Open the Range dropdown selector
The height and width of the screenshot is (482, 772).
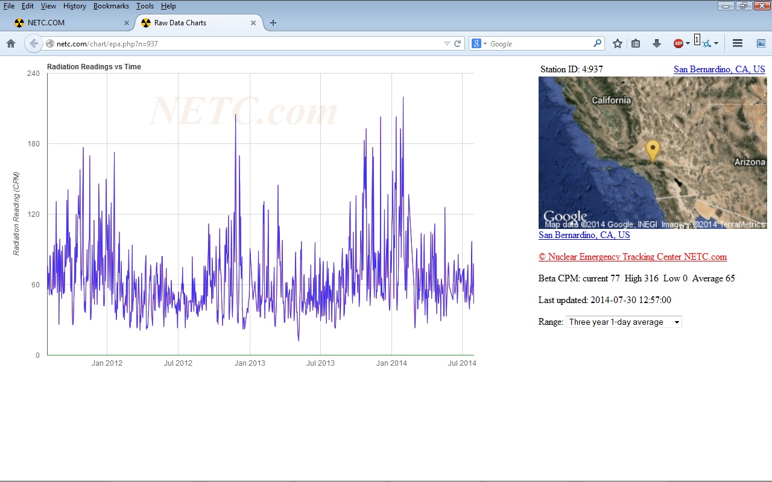[624, 322]
